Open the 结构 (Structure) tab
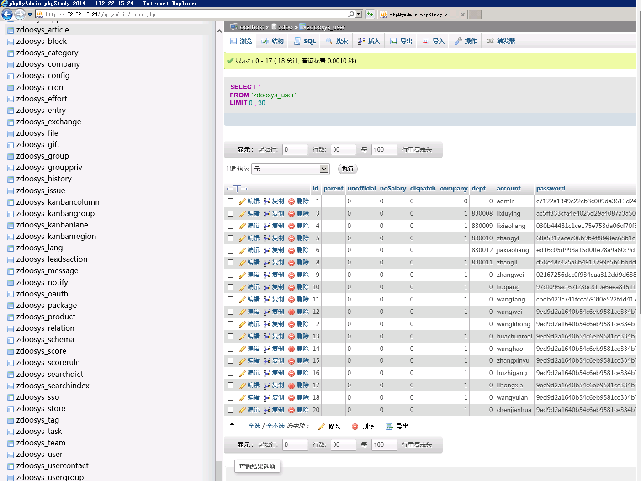Viewport: 641px width, 481px height. pos(272,41)
